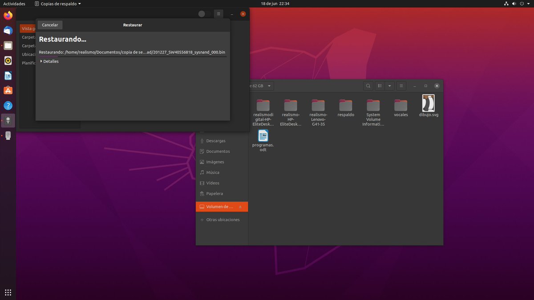Screen dimensions: 534x300
Task: Open LibreOffice Writer from the dock
Action: [8, 76]
